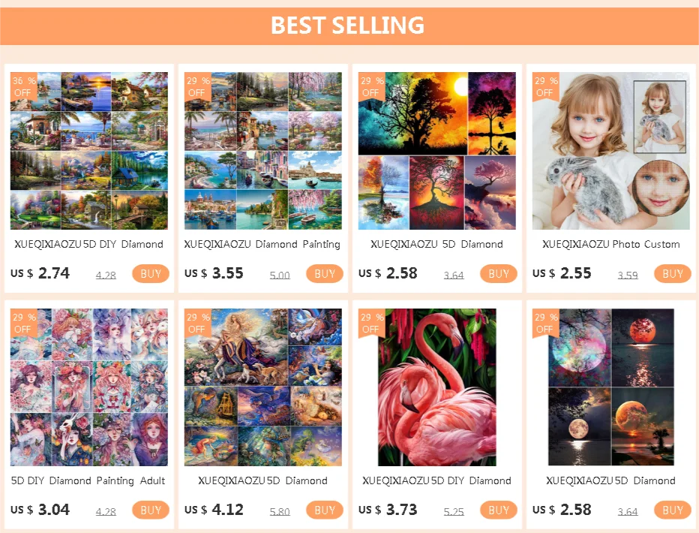Click BUY for the moon painting at $2.58
Screen dimensions: 699x533
pyautogui.click(x=672, y=510)
